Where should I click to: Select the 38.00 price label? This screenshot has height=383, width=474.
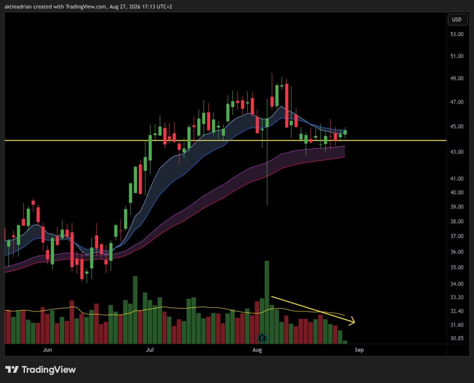point(457,222)
